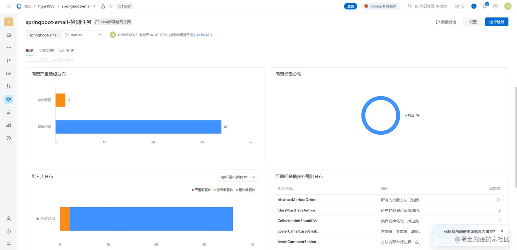Click the Codeup logo
The height and width of the screenshot is (250, 517).
pos(19,6)
